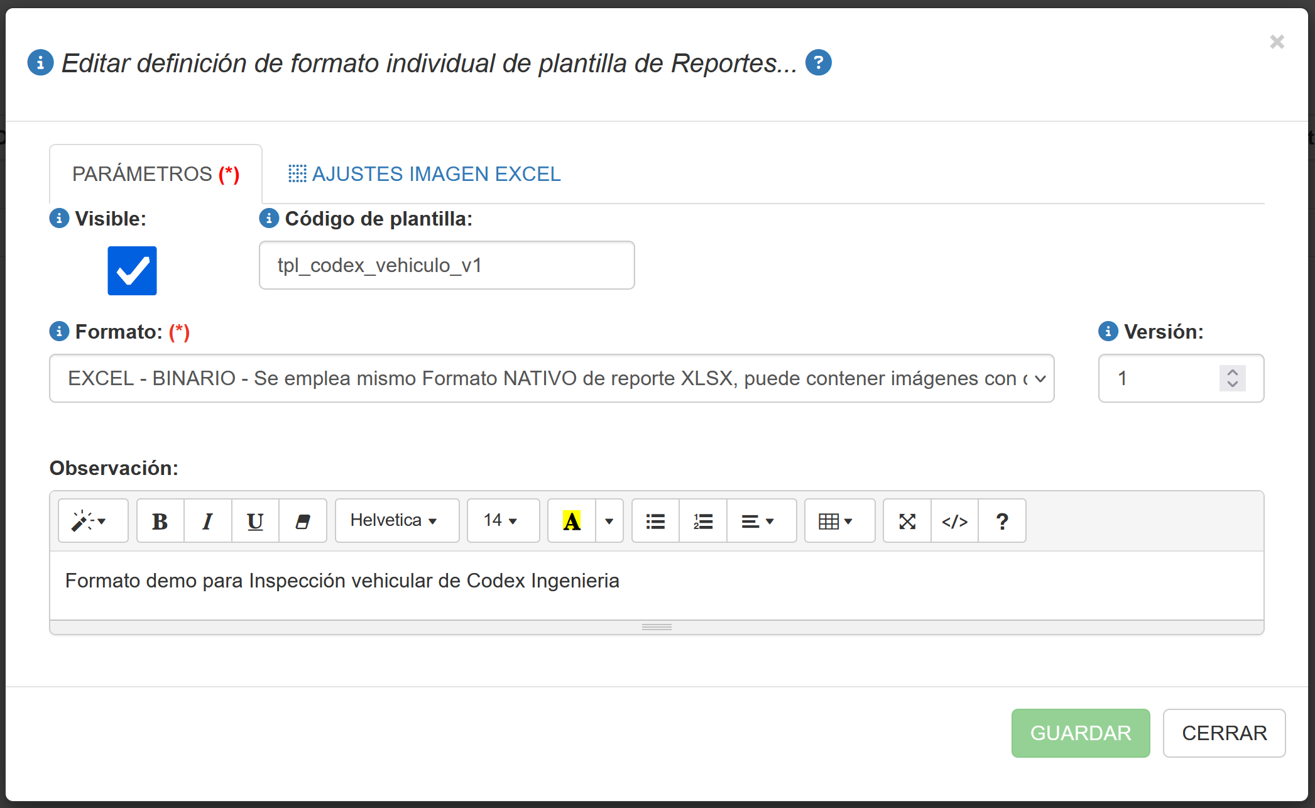
Task: Click the eraser remove-format icon
Action: point(303,521)
